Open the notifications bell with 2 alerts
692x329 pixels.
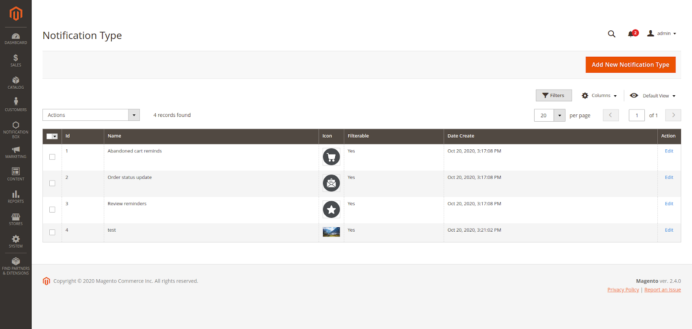pos(632,33)
